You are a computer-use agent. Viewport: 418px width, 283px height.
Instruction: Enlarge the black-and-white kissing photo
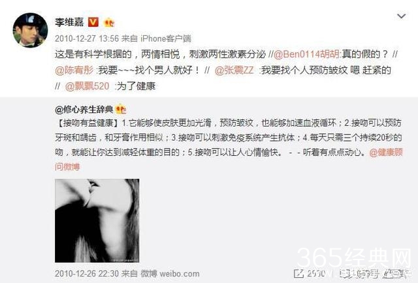(97, 220)
